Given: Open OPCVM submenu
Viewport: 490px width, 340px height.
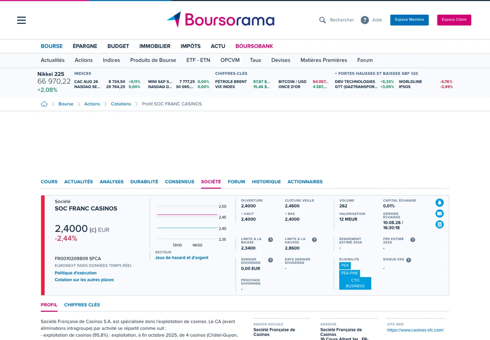Looking at the screenshot, I should coord(230,60).
